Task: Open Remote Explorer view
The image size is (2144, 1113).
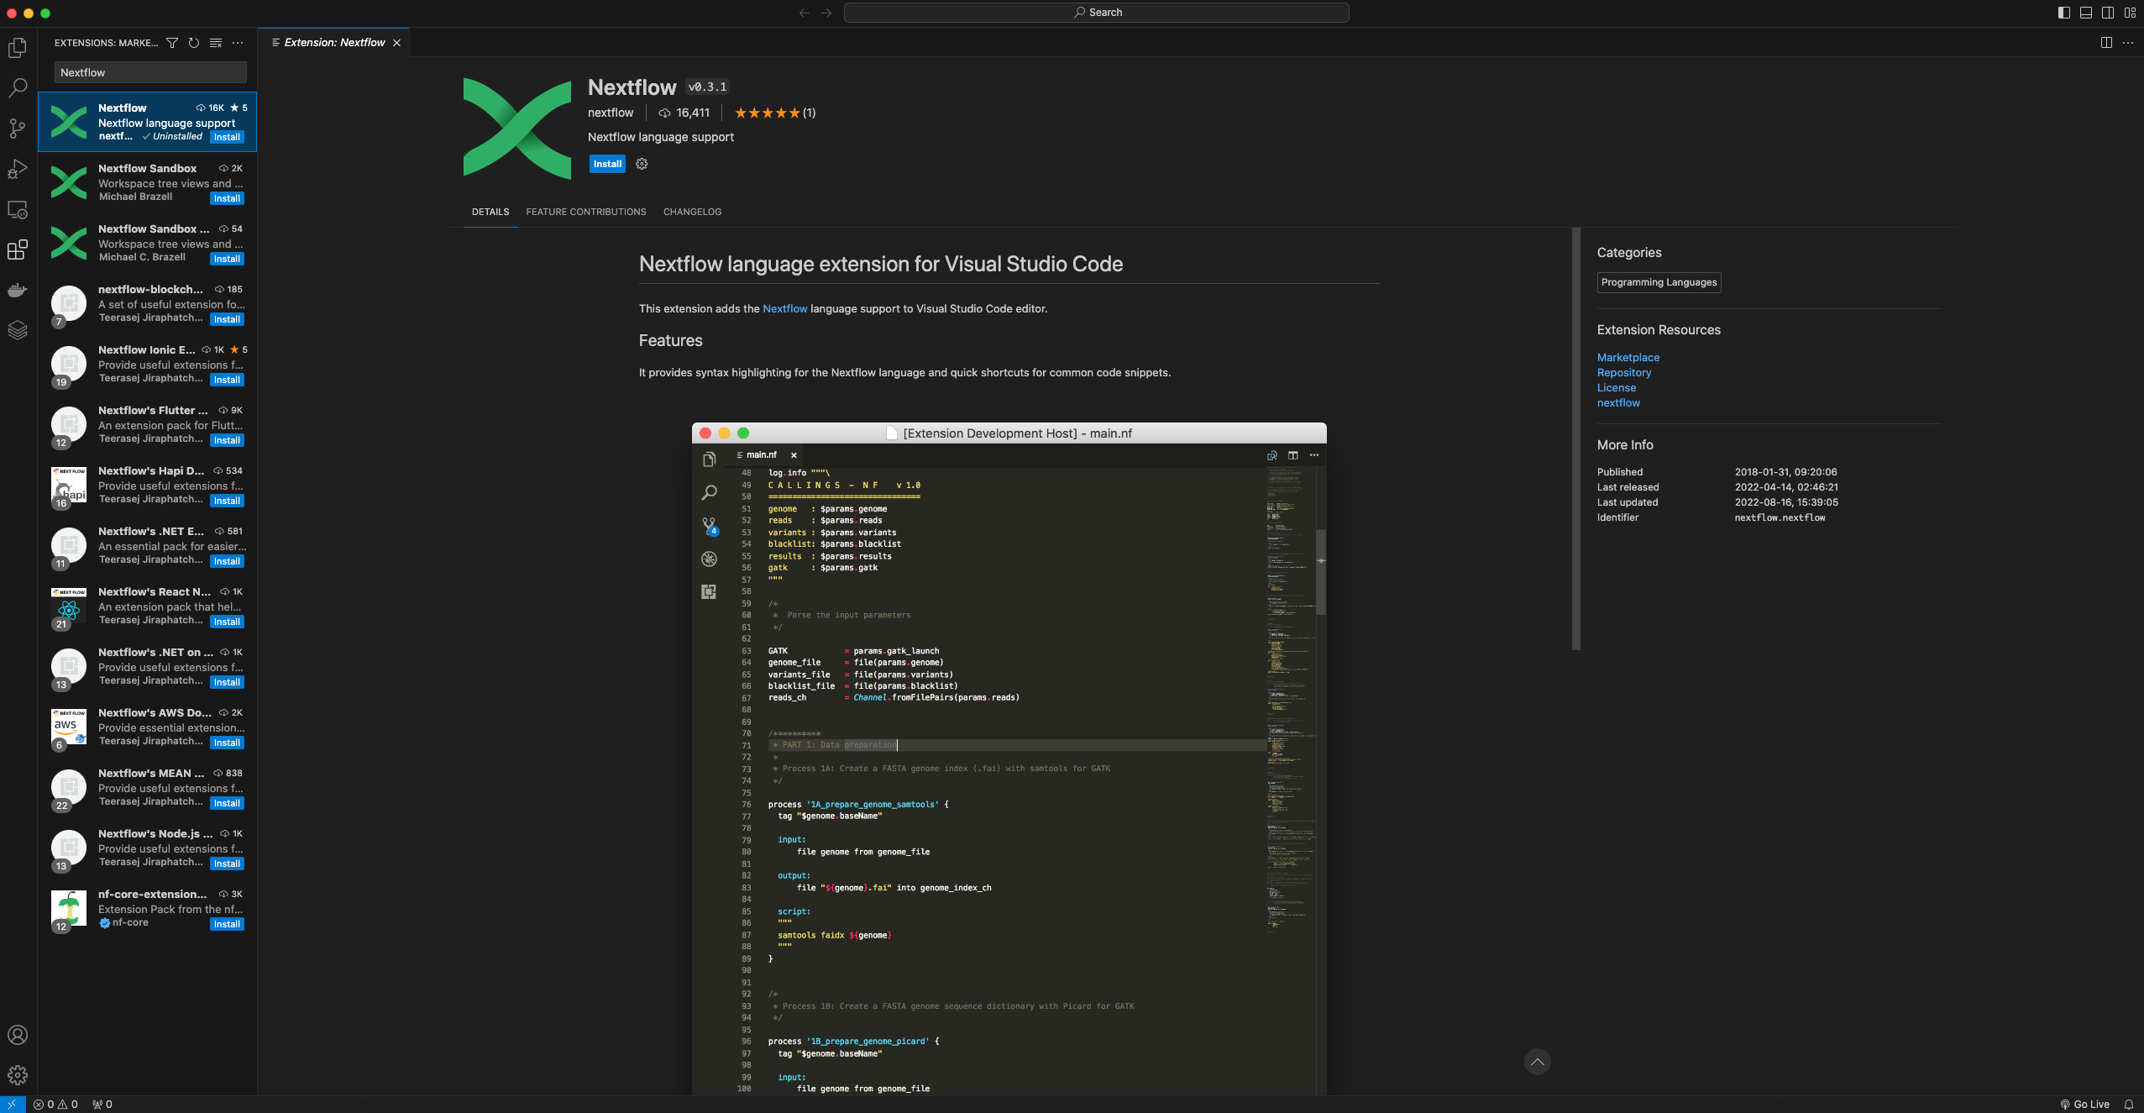Action: point(18,209)
